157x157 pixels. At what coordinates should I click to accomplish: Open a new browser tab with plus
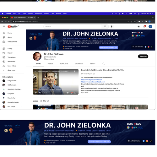point(38,18)
